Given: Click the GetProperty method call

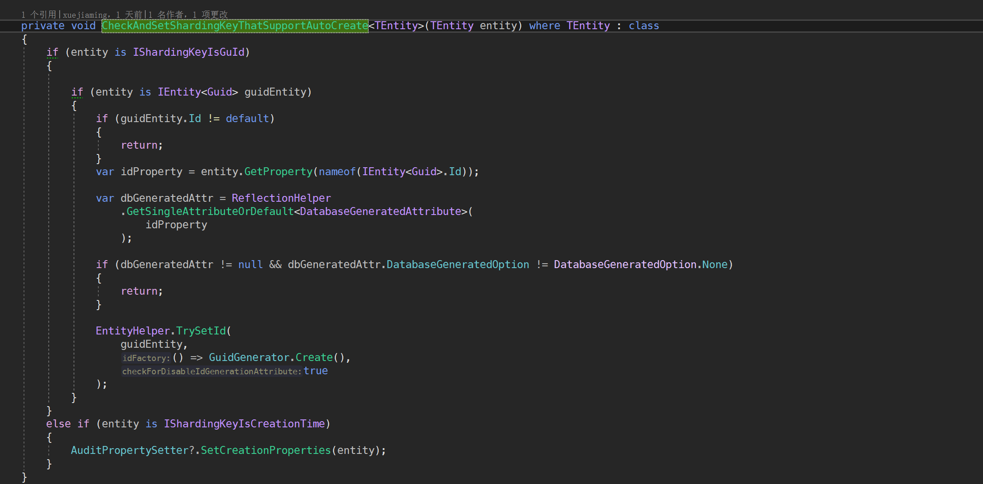Looking at the screenshot, I should [x=278, y=172].
